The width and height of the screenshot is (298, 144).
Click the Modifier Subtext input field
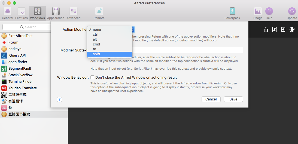click(167, 50)
